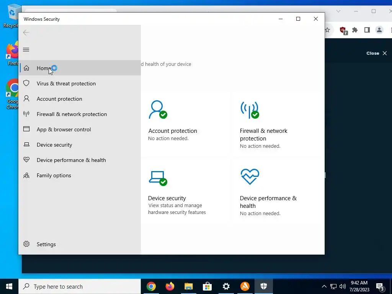Click the Family options people icon

click(x=26, y=175)
